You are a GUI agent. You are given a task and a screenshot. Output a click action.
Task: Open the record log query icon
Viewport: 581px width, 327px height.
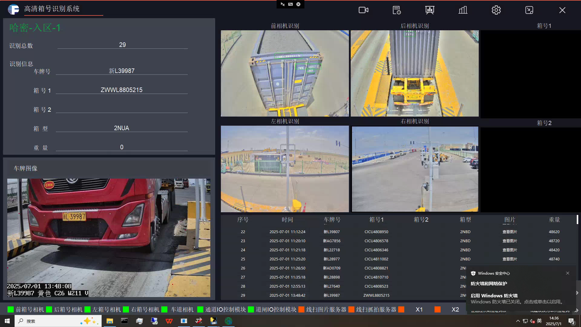pos(396,10)
